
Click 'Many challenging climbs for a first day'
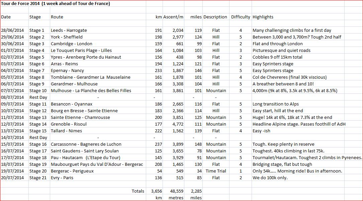[x=292, y=30]
